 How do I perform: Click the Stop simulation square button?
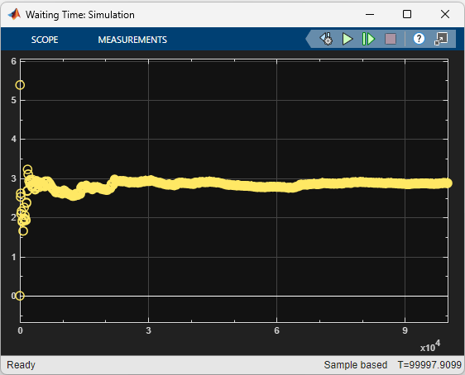pos(391,39)
